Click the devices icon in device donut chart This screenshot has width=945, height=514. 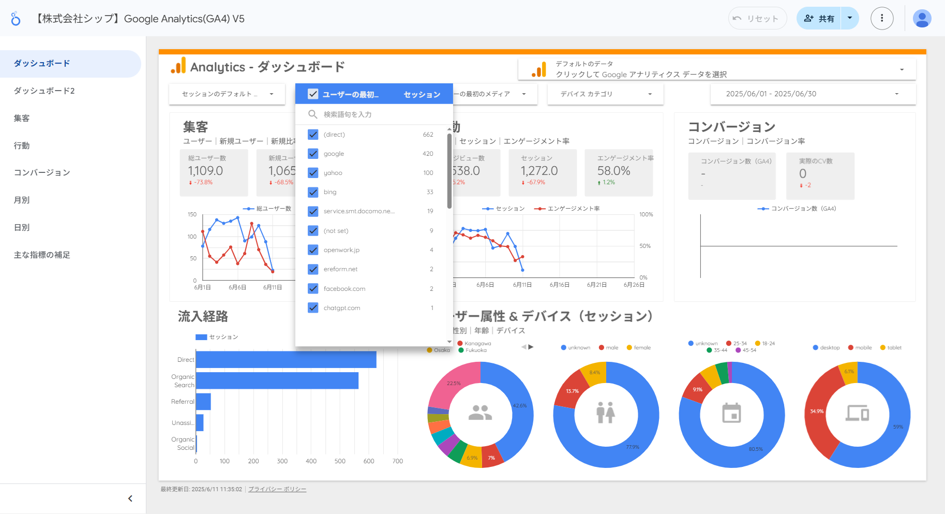pyautogui.click(x=857, y=413)
